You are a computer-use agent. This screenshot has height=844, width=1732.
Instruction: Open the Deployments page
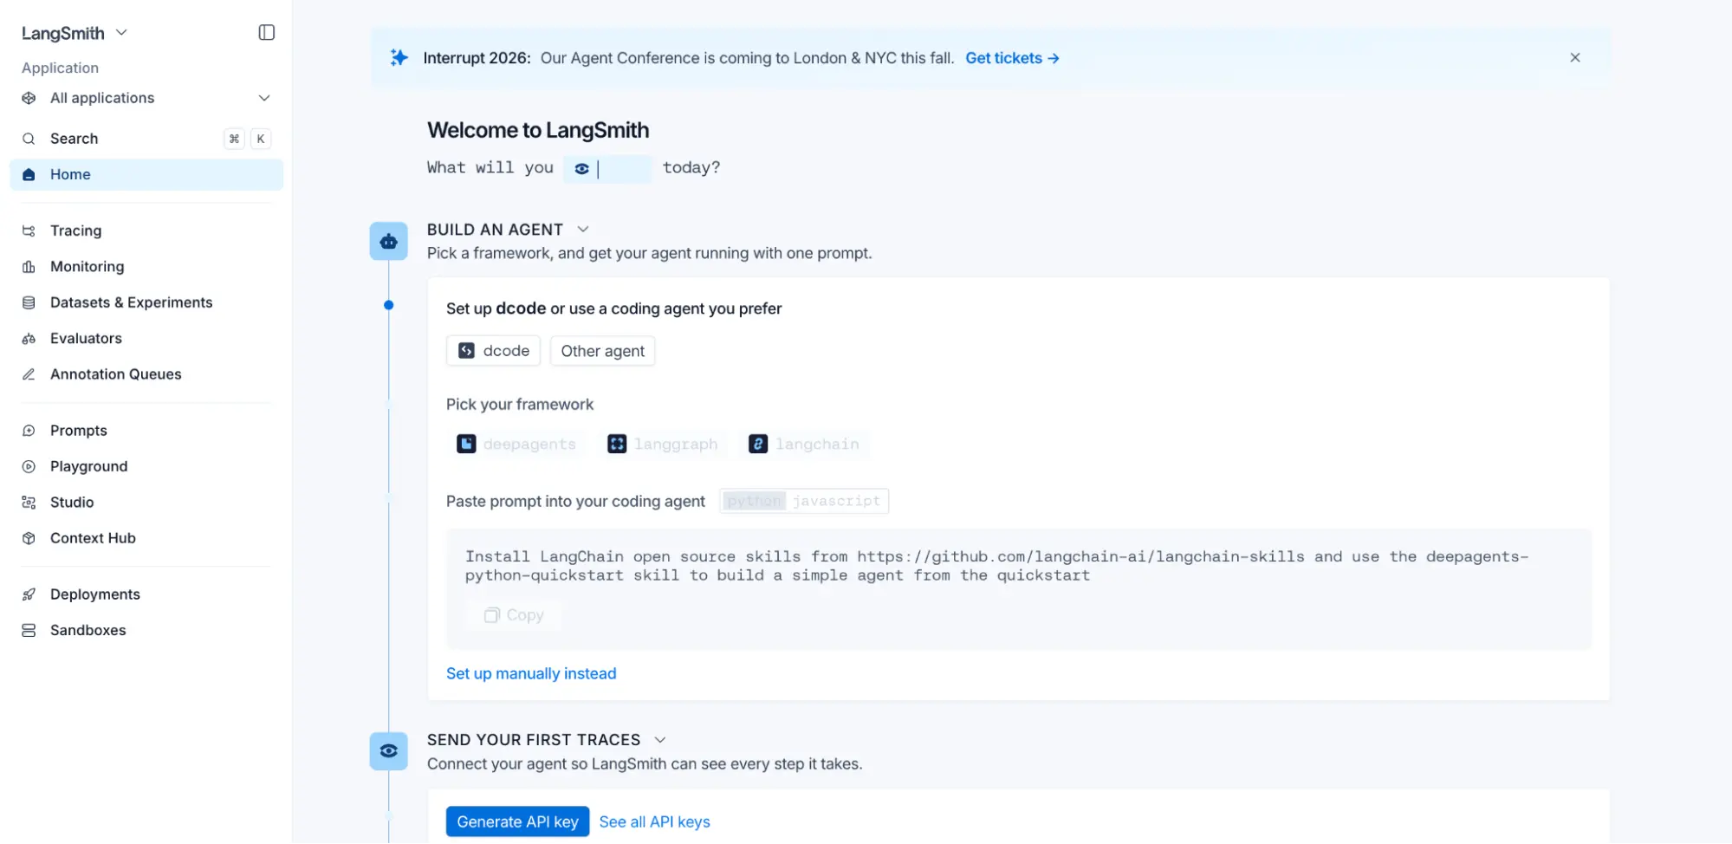pyautogui.click(x=146, y=594)
